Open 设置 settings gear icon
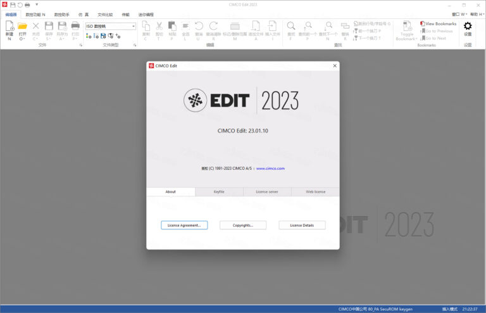The height and width of the screenshot is (313, 486). tap(468, 26)
